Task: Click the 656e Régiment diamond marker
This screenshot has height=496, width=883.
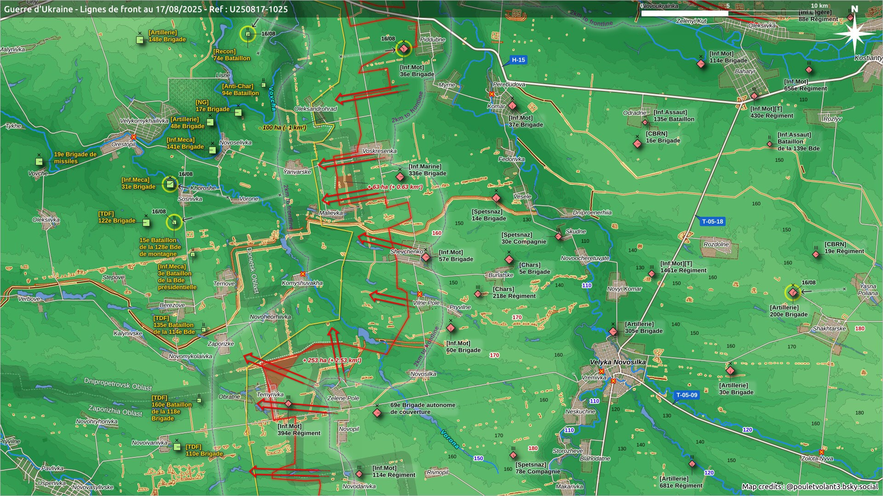Action: pos(809,71)
